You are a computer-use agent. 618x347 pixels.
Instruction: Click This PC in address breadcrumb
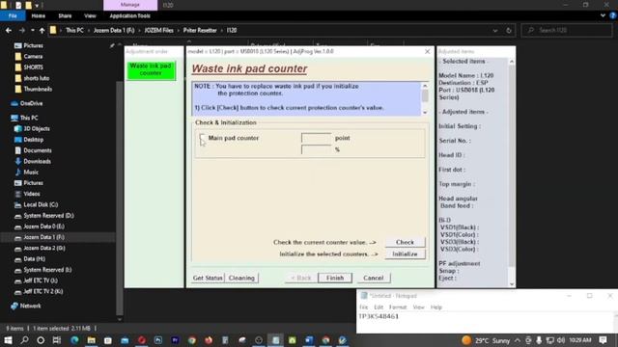point(74,30)
